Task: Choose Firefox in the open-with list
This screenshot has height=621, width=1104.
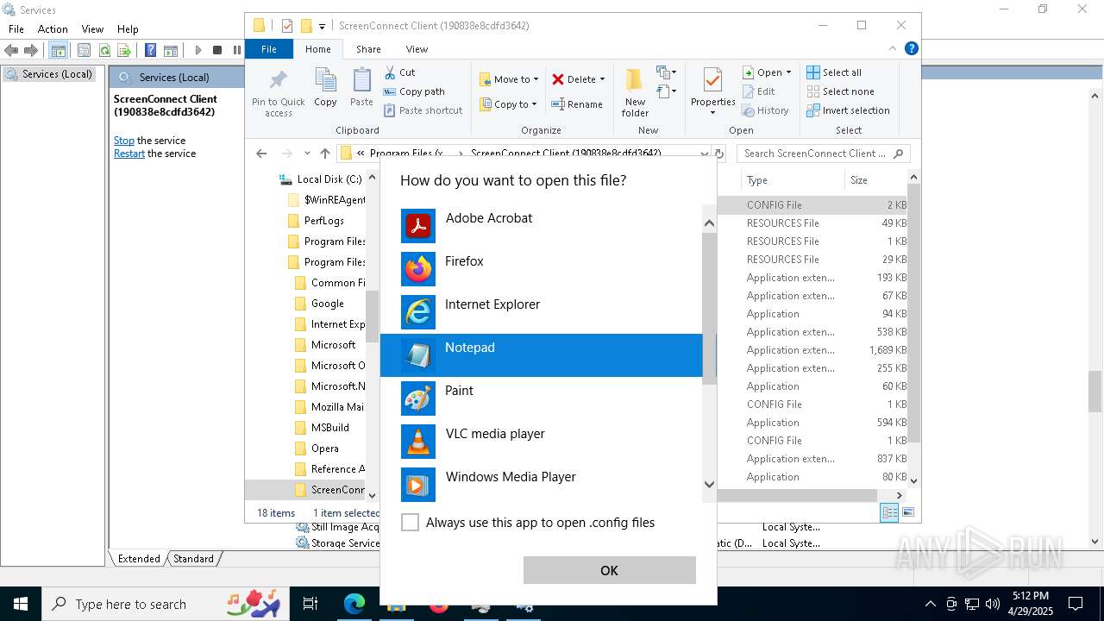Action: [542, 269]
